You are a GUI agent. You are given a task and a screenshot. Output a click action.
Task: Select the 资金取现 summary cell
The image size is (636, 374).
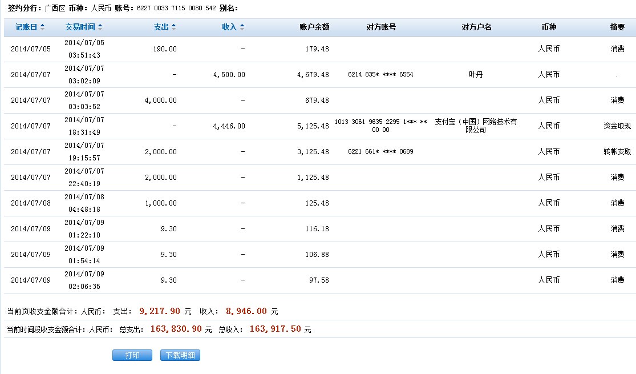(617, 126)
